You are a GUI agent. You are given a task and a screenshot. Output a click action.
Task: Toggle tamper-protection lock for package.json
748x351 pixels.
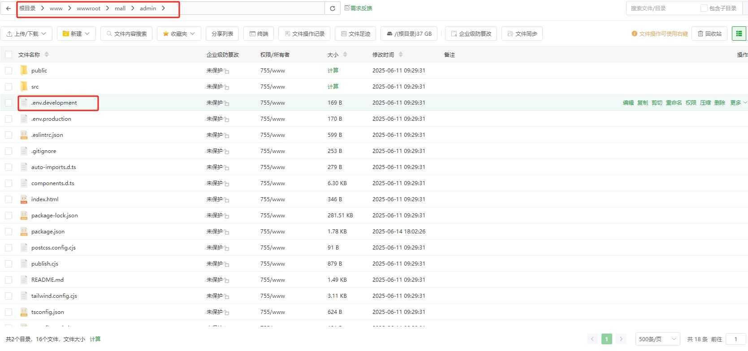[227, 232]
